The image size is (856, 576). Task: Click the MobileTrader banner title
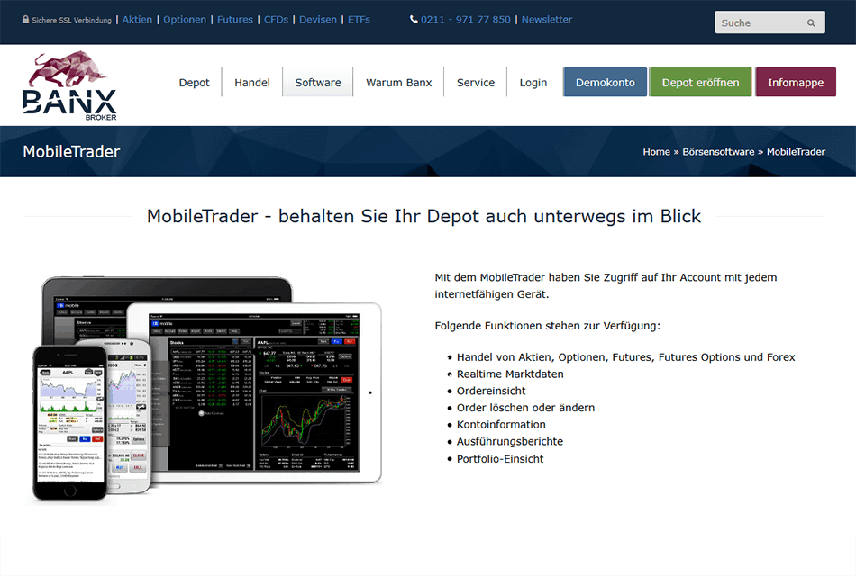[x=71, y=151]
